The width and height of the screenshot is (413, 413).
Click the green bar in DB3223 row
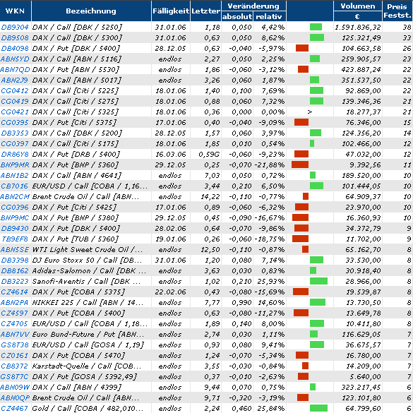(318, 281)
